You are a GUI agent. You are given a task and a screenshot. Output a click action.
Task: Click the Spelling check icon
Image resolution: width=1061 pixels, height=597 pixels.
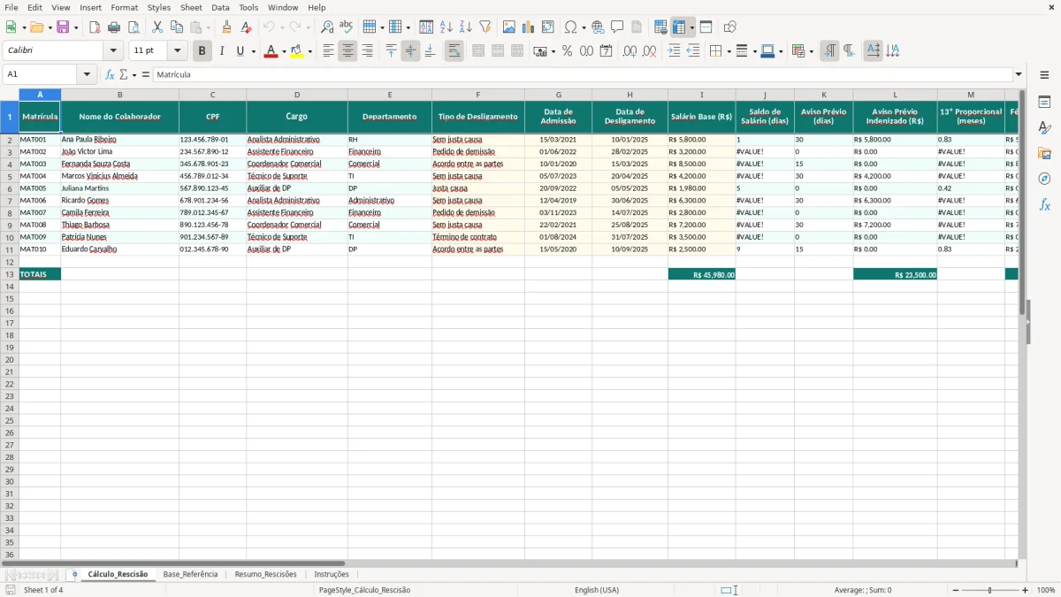pos(347,27)
